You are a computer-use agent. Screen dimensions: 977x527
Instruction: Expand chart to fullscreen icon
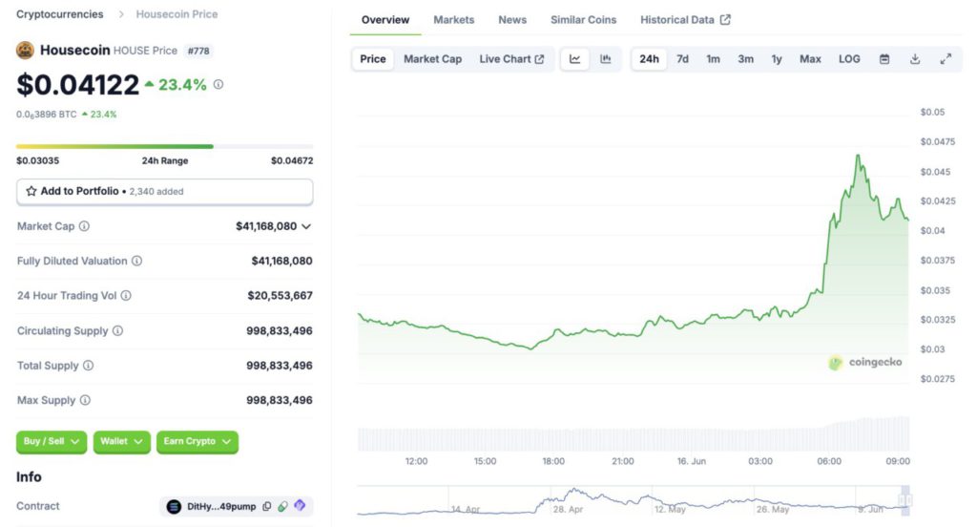pyautogui.click(x=946, y=59)
